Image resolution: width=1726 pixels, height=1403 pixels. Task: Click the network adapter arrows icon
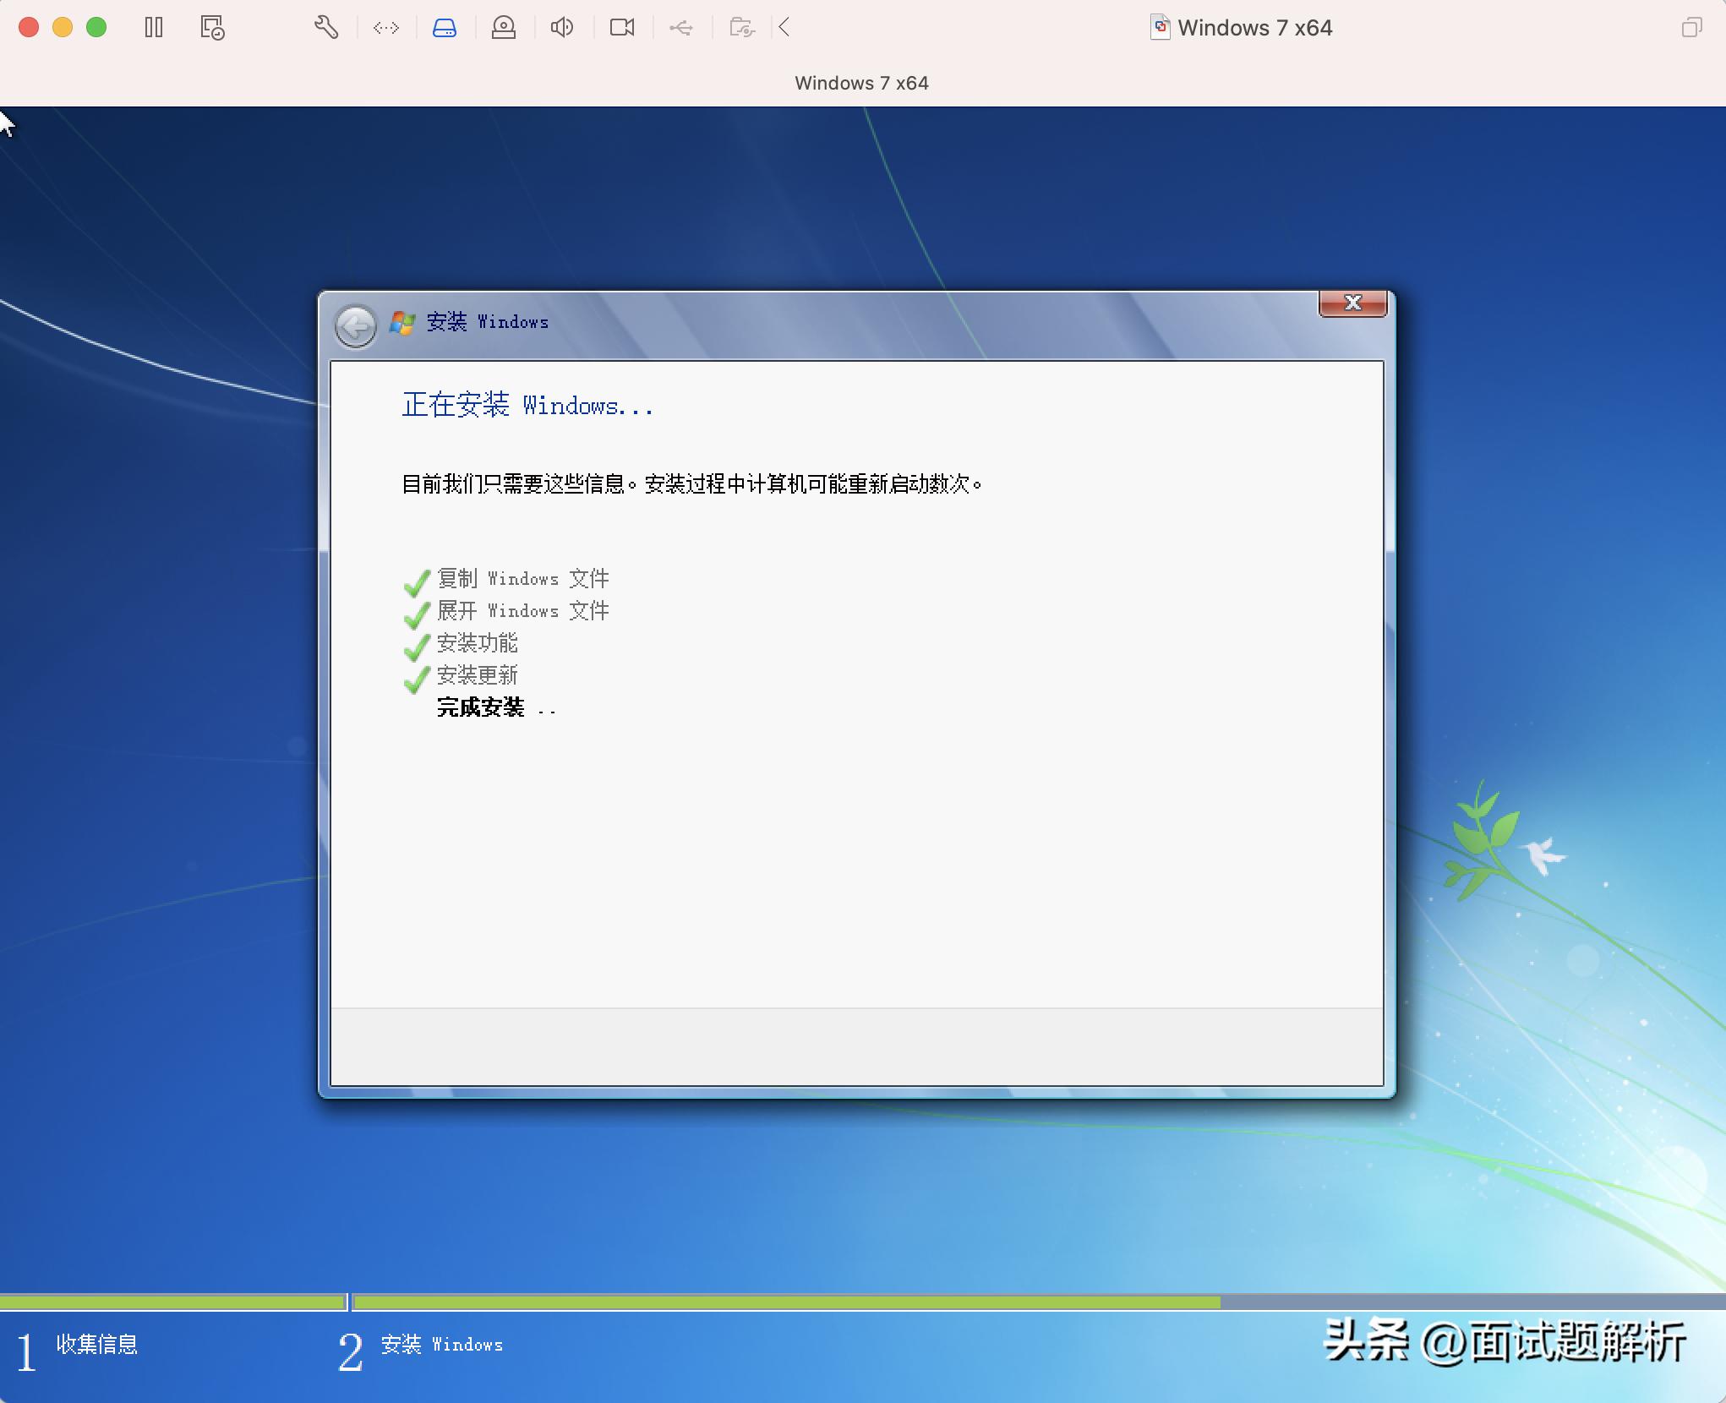(x=386, y=28)
